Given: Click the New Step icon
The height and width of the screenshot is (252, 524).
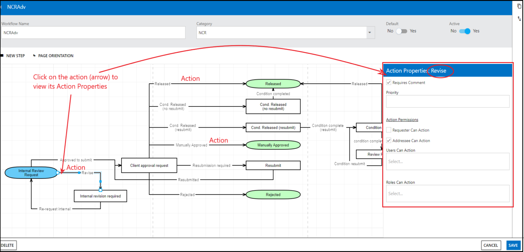Looking at the screenshot, I should [2, 56].
